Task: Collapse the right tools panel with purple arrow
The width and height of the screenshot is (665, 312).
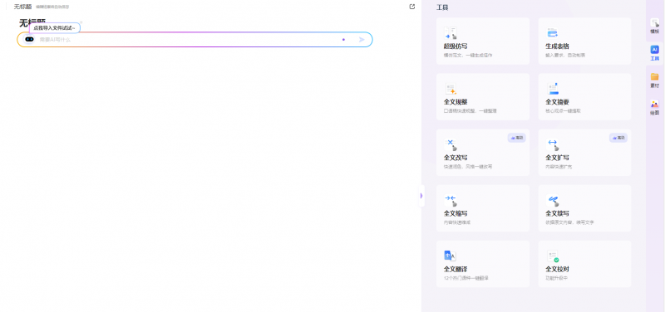Action: tap(421, 196)
